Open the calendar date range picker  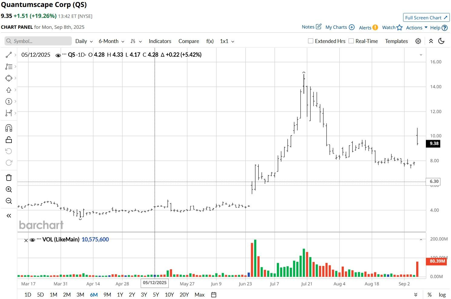[x=214, y=294]
